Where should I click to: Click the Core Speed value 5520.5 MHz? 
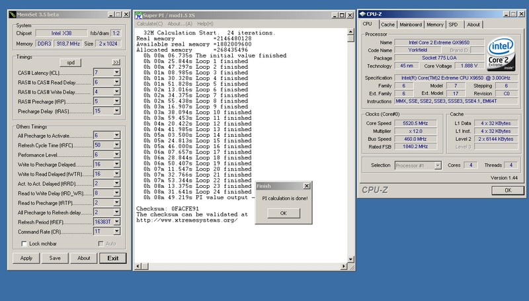tap(415, 123)
